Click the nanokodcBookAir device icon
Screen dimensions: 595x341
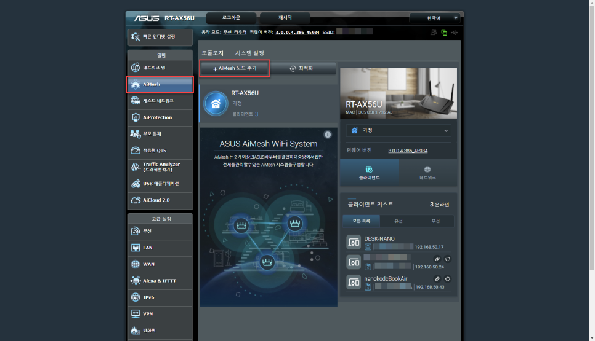click(x=354, y=282)
